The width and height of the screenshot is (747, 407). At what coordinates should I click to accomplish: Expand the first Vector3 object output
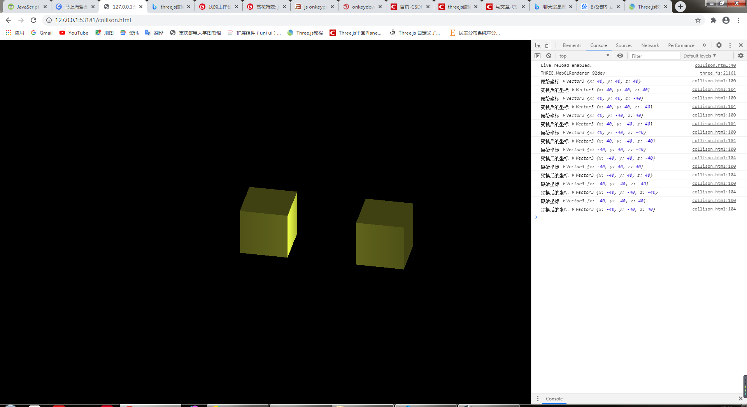coord(563,81)
